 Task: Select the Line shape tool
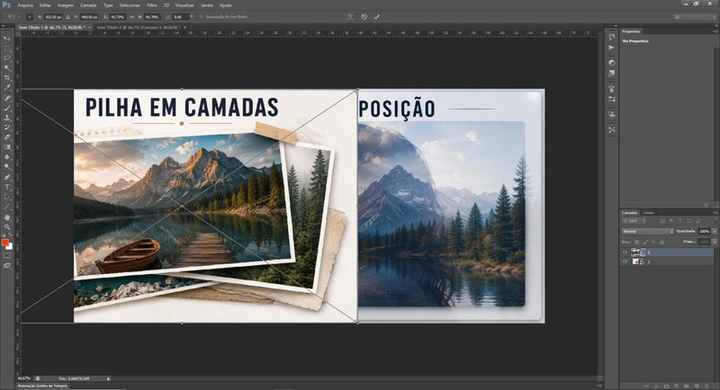tap(7, 207)
